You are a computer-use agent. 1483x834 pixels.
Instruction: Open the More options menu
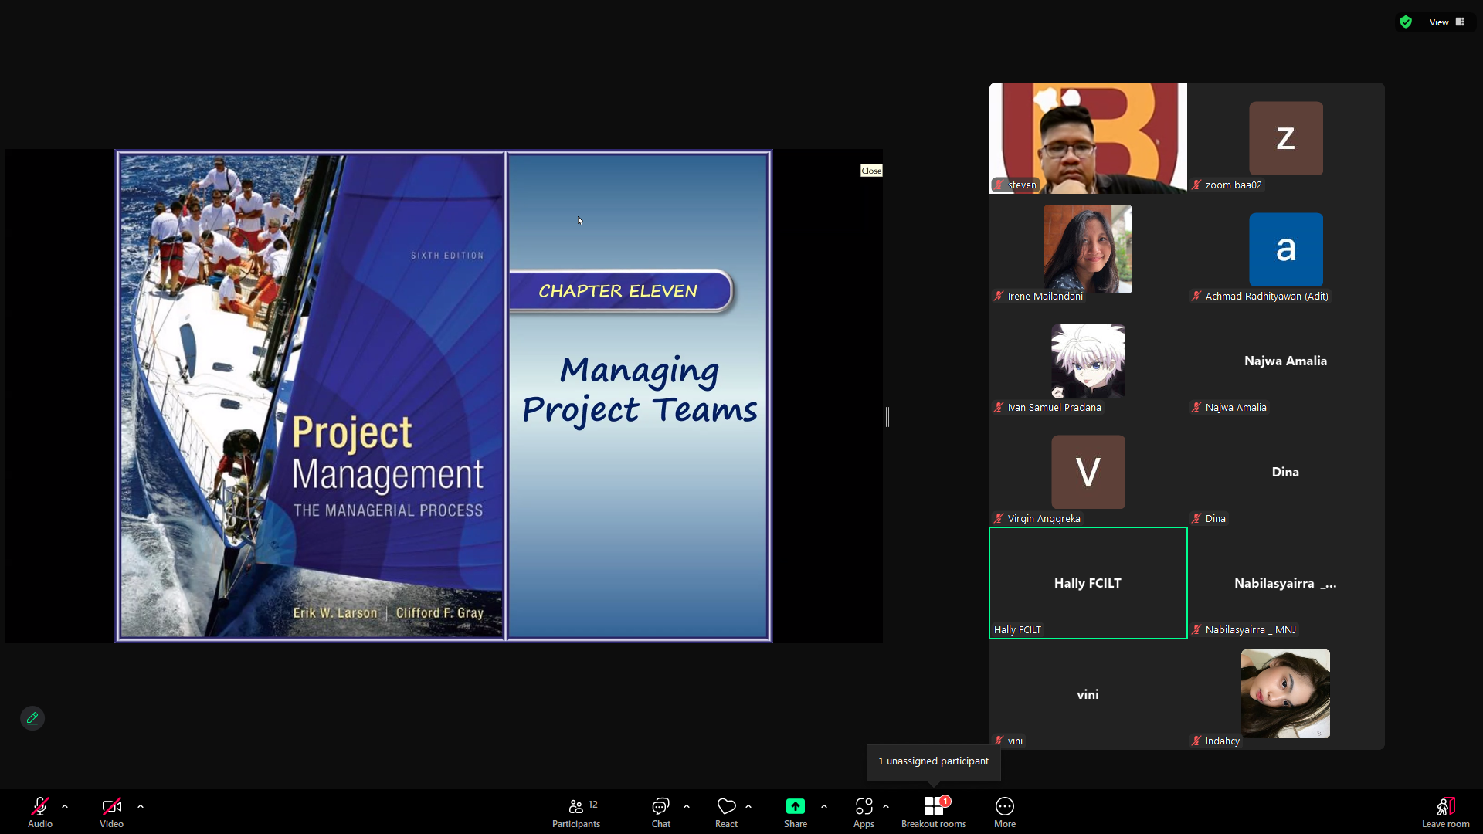click(x=1005, y=813)
